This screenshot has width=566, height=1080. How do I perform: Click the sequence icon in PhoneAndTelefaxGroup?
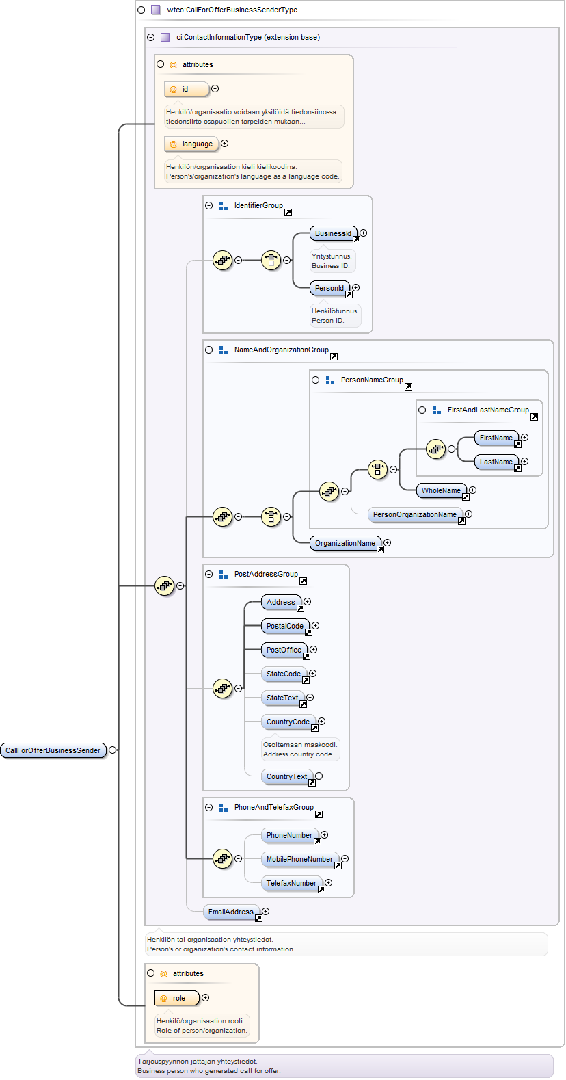point(223,859)
